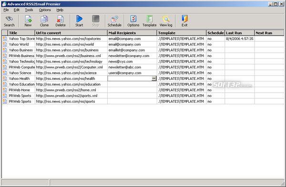View log from the toolbar
The height and width of the screenshot is (187, 286).
click(x=166, y=21)
